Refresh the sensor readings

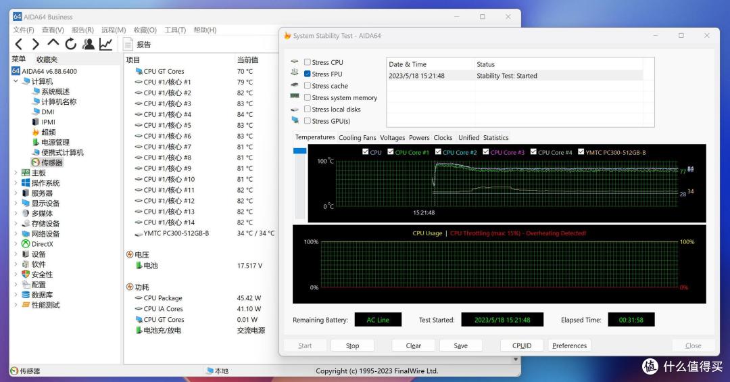point(71,44)
